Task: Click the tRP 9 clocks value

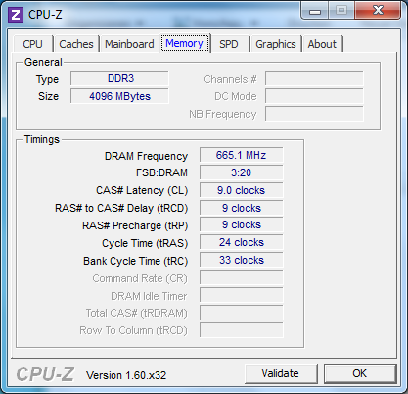Action: [242, 224]
